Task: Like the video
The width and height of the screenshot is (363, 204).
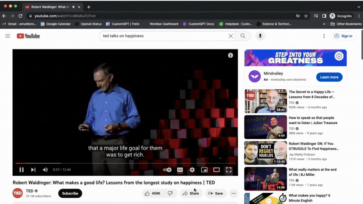Action: [153, 193]
